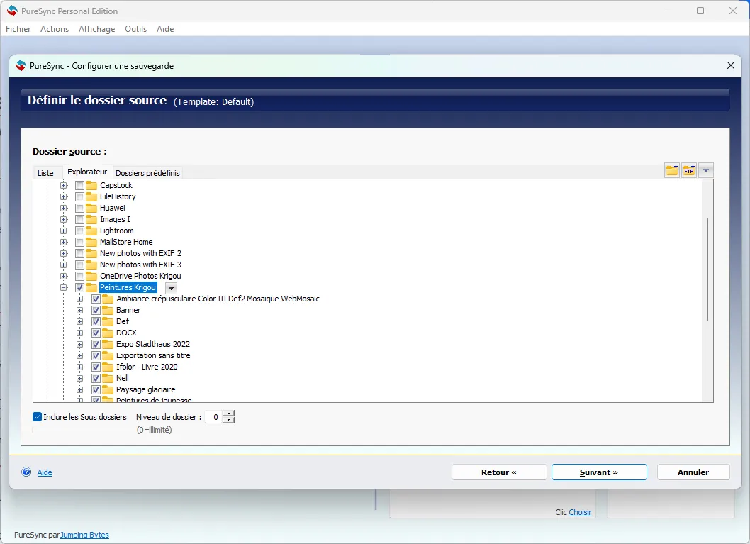750x544 pixels.
Task: Switch to Dossiers prédéfinis tab
Action: 147,173
